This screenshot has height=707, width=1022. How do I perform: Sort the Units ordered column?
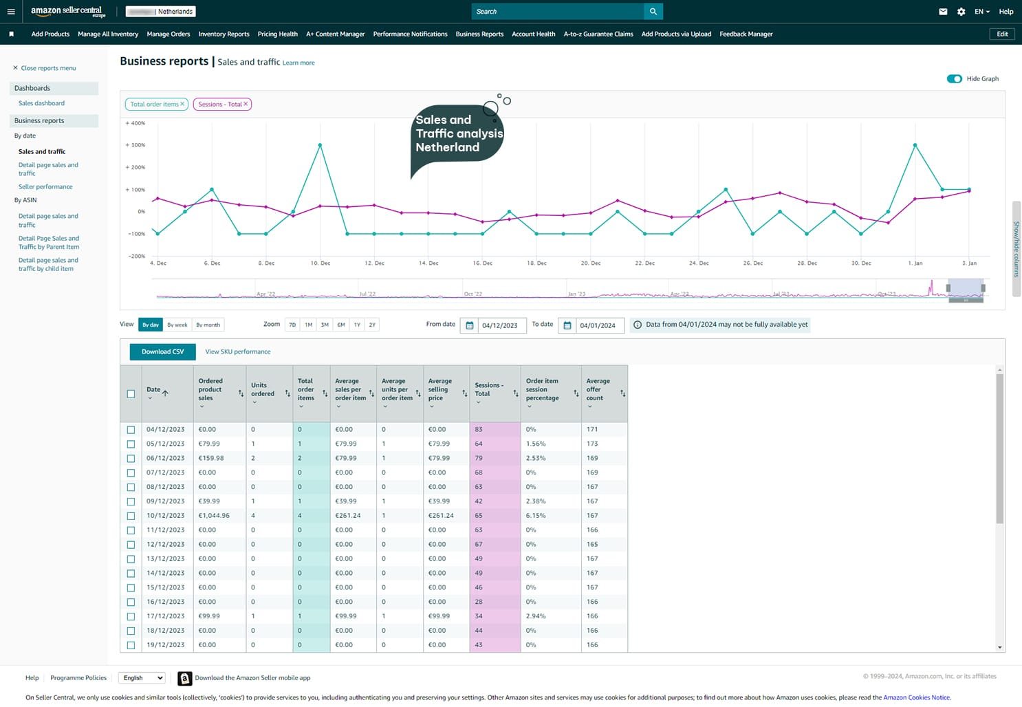(x=287, y=394)
